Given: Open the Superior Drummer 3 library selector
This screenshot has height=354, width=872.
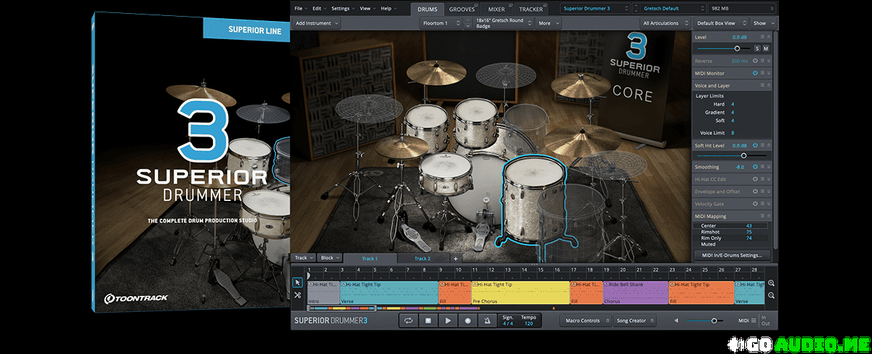Looking at the screenshot, I should (594, 8).
